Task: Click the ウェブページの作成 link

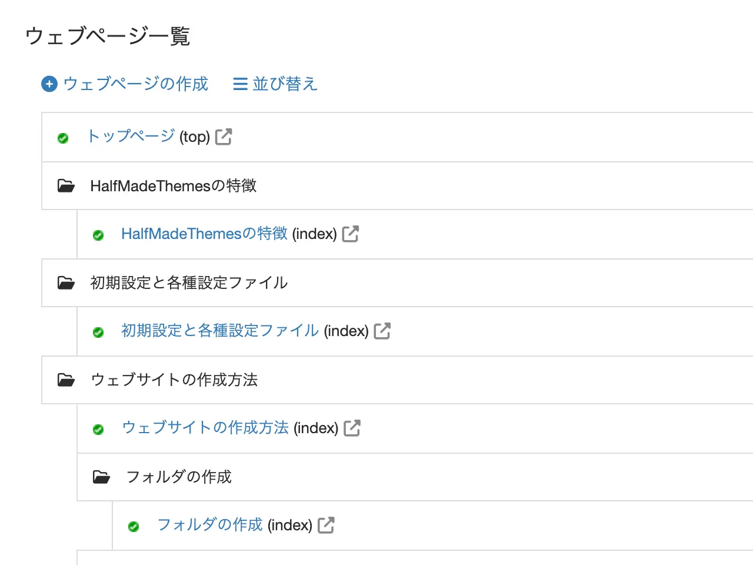Action: coord(135,84)
